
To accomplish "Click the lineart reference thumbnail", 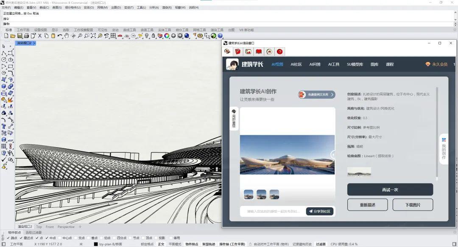I will pos(359,172).
